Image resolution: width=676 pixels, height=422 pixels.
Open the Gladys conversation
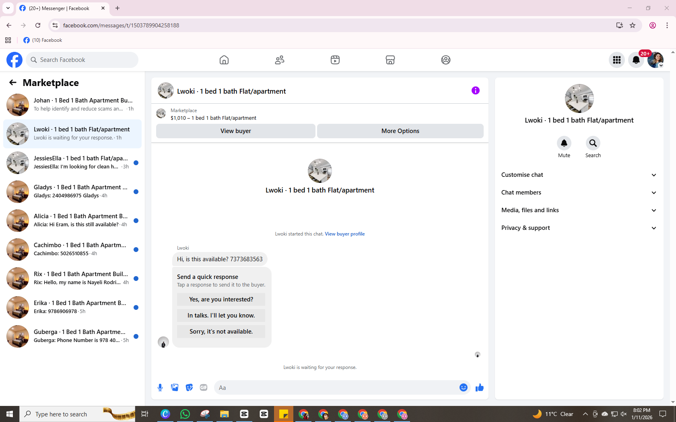pyautogui.click(x=72, y=192)
